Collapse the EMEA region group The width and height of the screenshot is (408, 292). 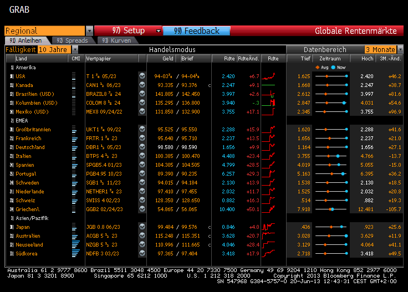12,121
